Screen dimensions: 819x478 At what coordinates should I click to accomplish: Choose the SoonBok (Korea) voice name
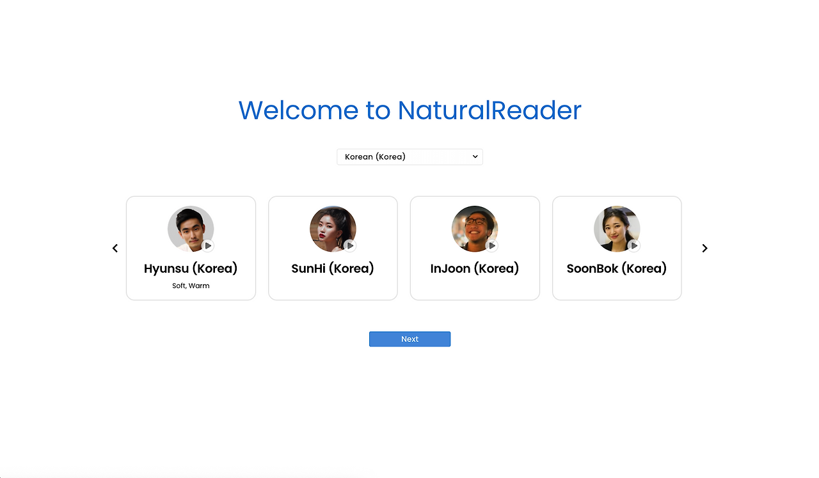[x=617, y=268]
